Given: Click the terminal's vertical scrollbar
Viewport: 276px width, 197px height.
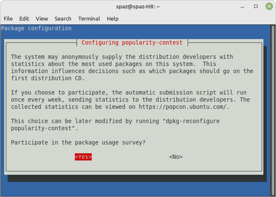Looking at the screenshot, I should coord(273,110).
